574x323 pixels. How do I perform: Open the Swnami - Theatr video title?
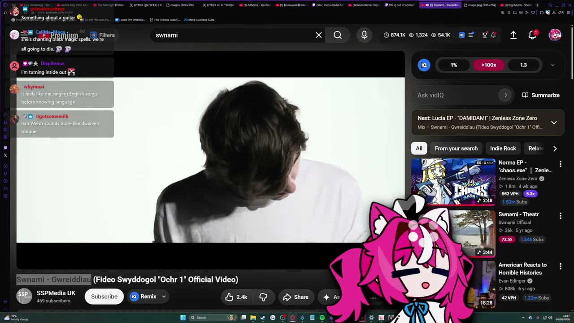pos(518,214)
